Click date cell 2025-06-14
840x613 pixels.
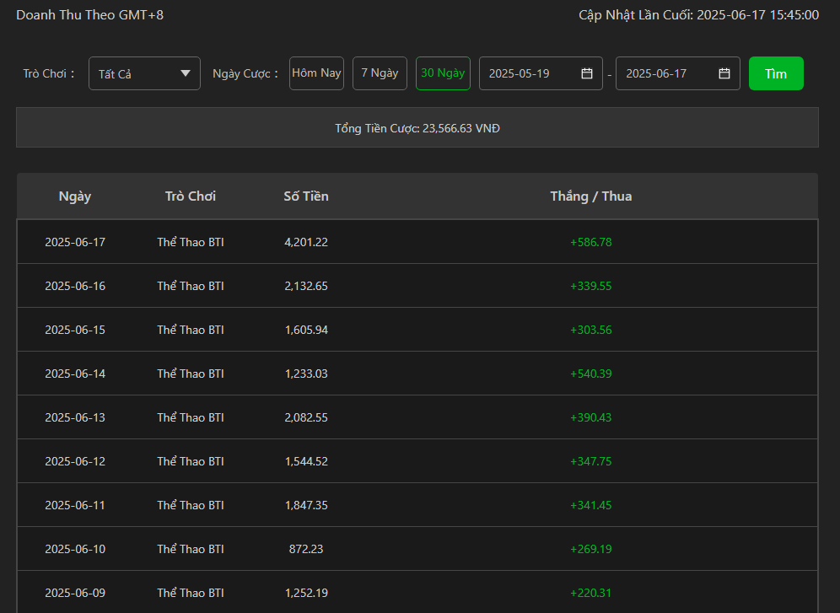coord(75,374)
